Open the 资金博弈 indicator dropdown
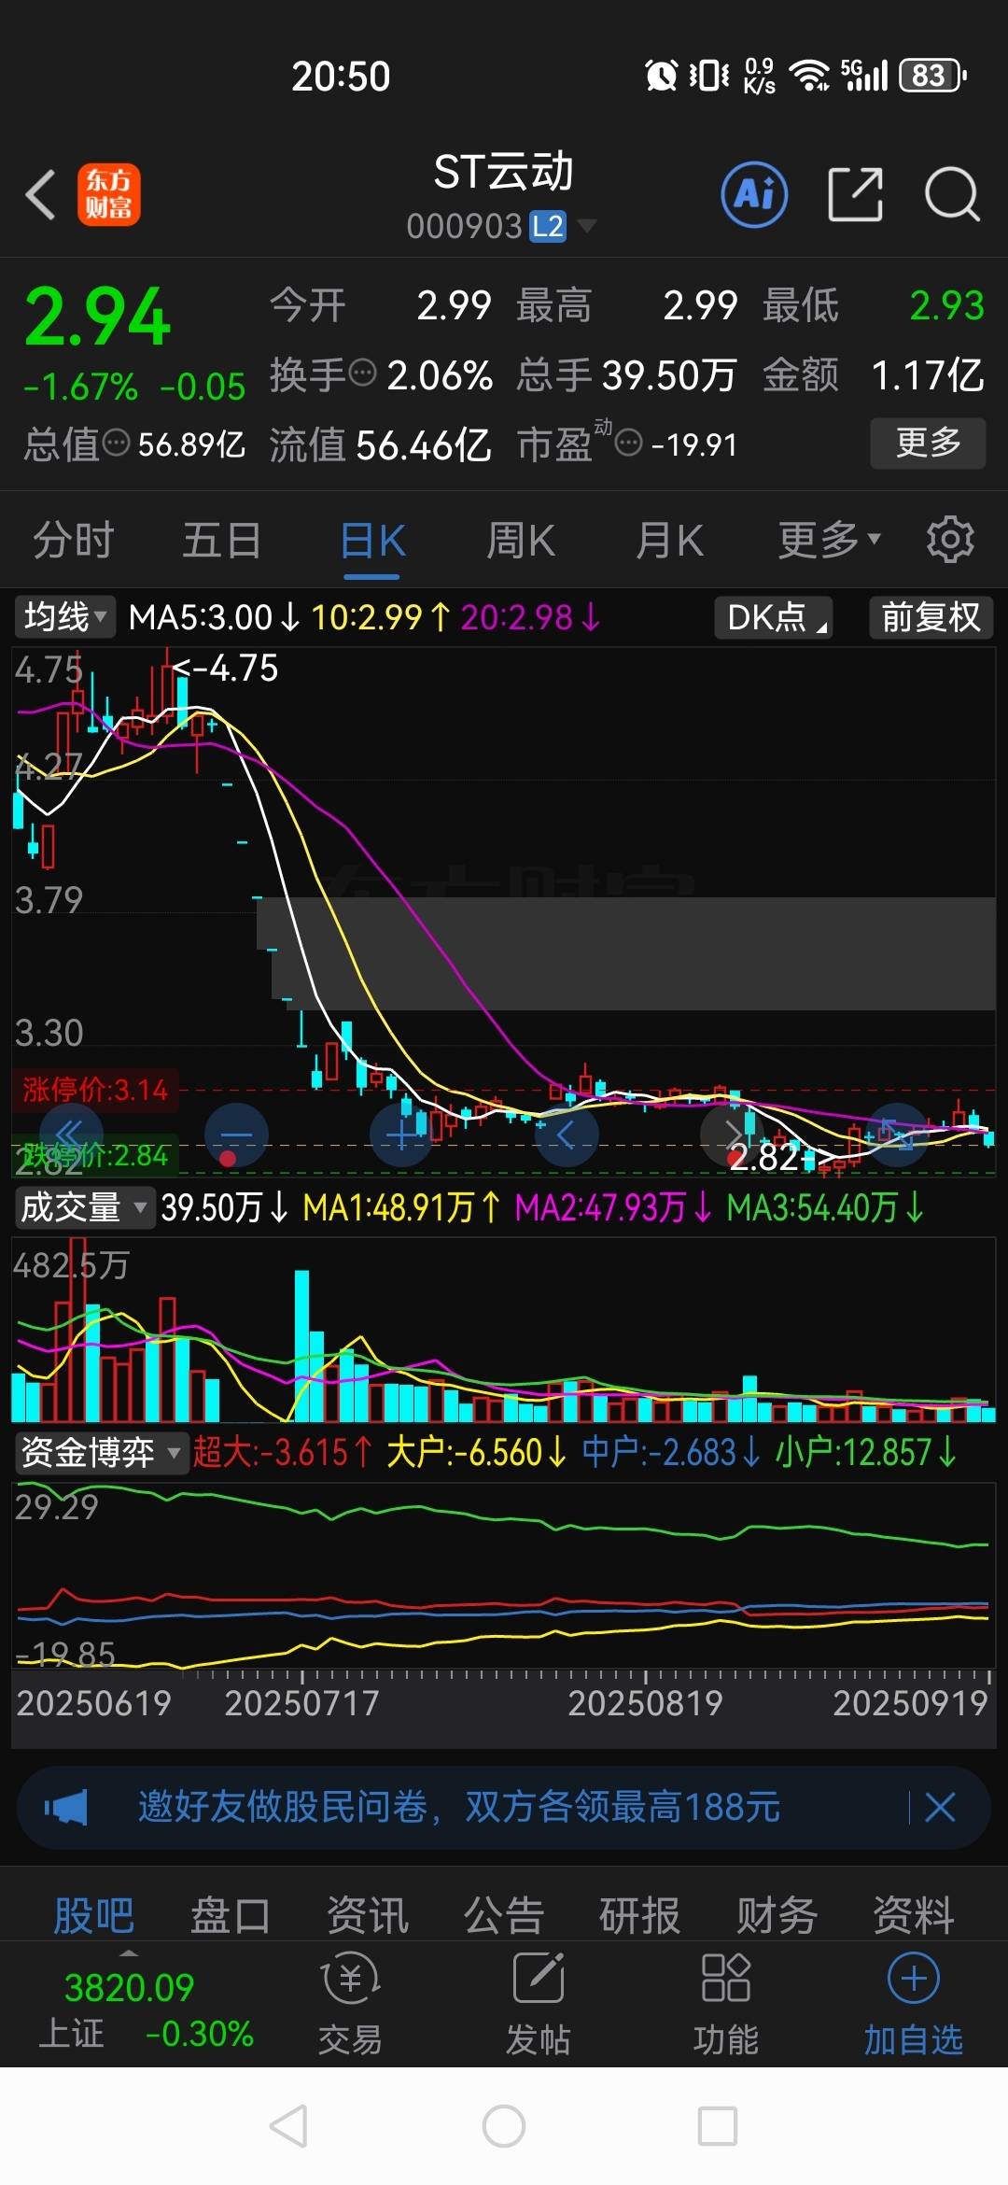The width and height of the screenshot is (1008, 2185). (101, 1453)
